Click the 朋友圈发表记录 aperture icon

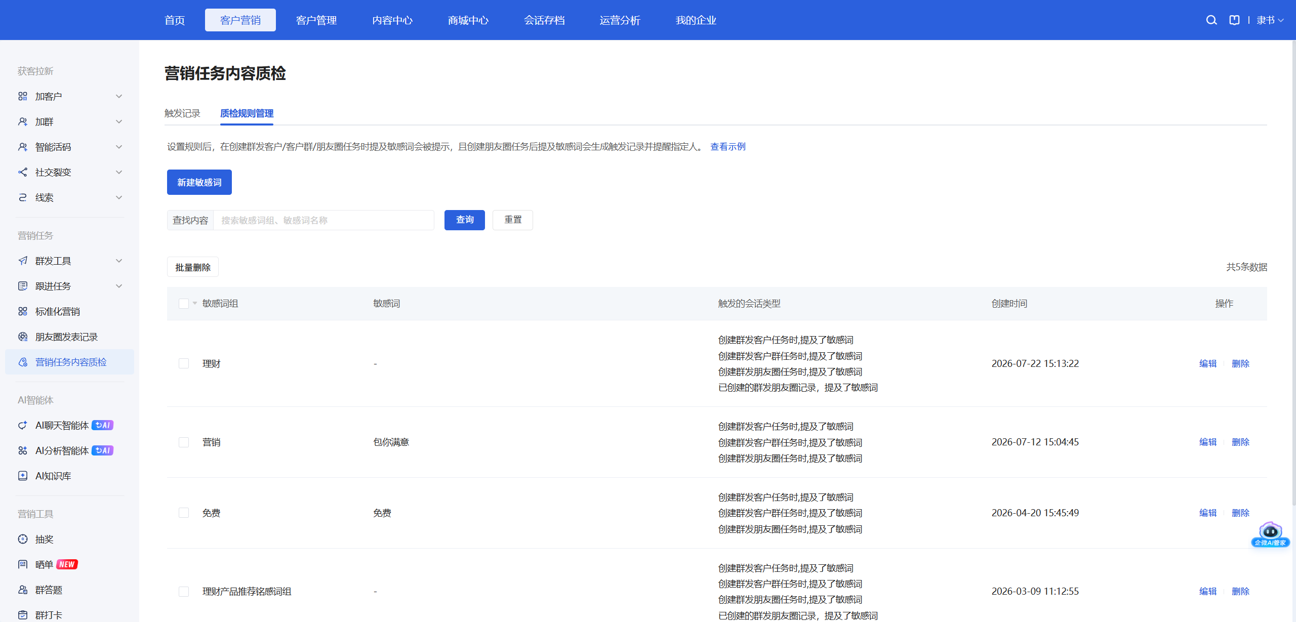[23, 337]
